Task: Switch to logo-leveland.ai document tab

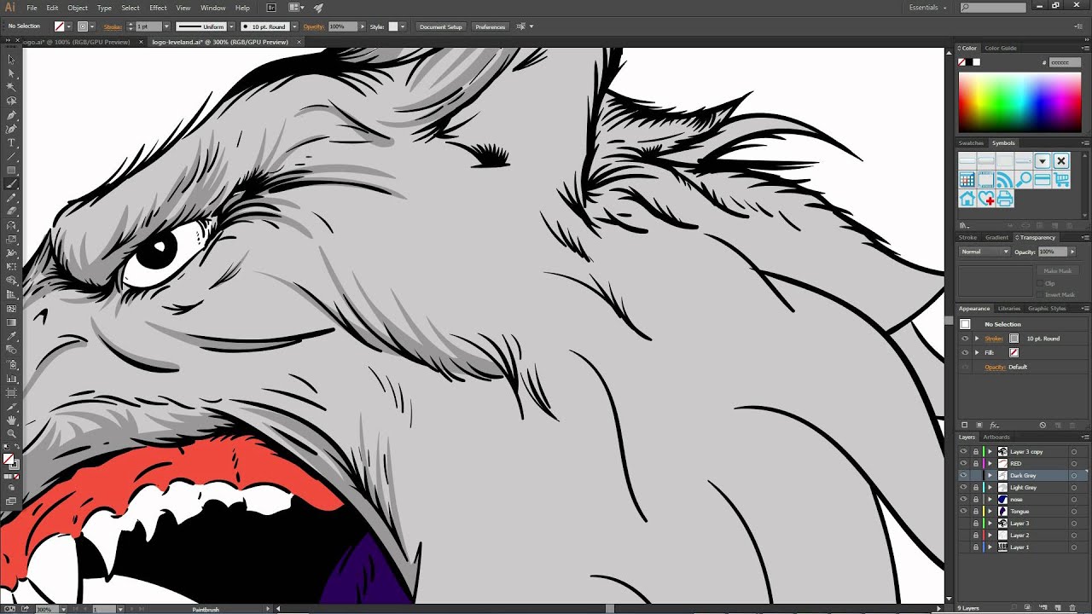Action: point(220,42)
